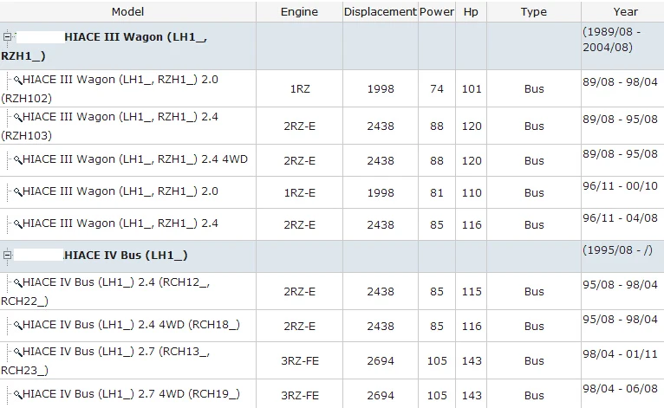
Task: Click the group year range (1995/08 - /)
Action: 617,250
